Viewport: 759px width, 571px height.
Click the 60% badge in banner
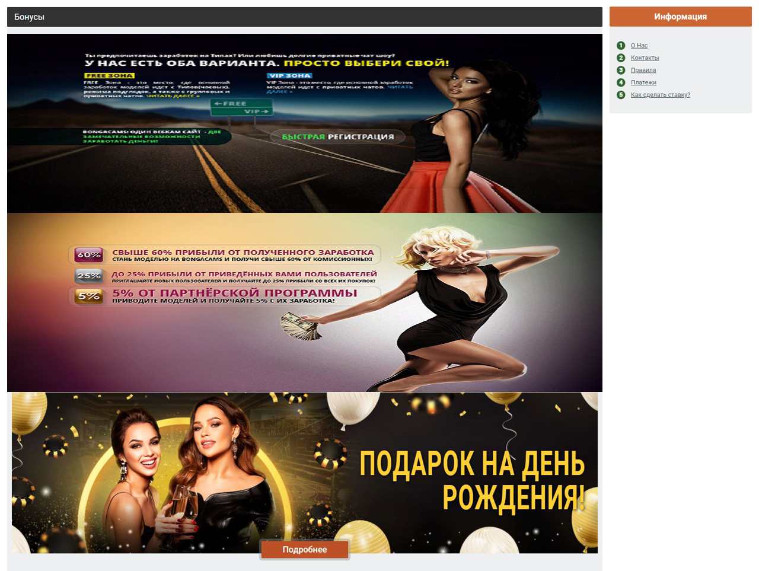point(89,255)
